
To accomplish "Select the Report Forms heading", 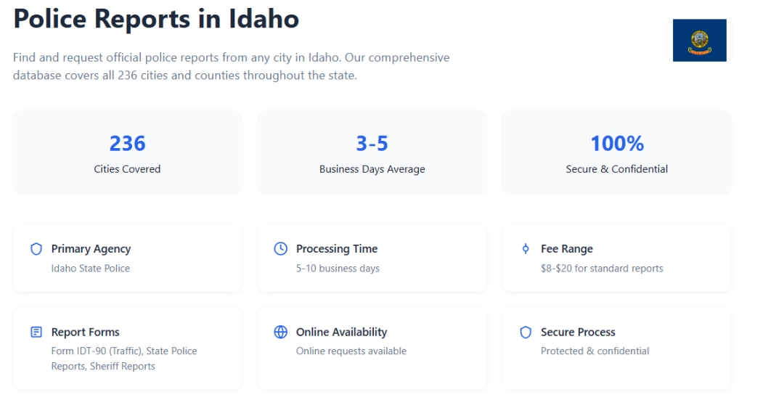I will pos(85,332).
